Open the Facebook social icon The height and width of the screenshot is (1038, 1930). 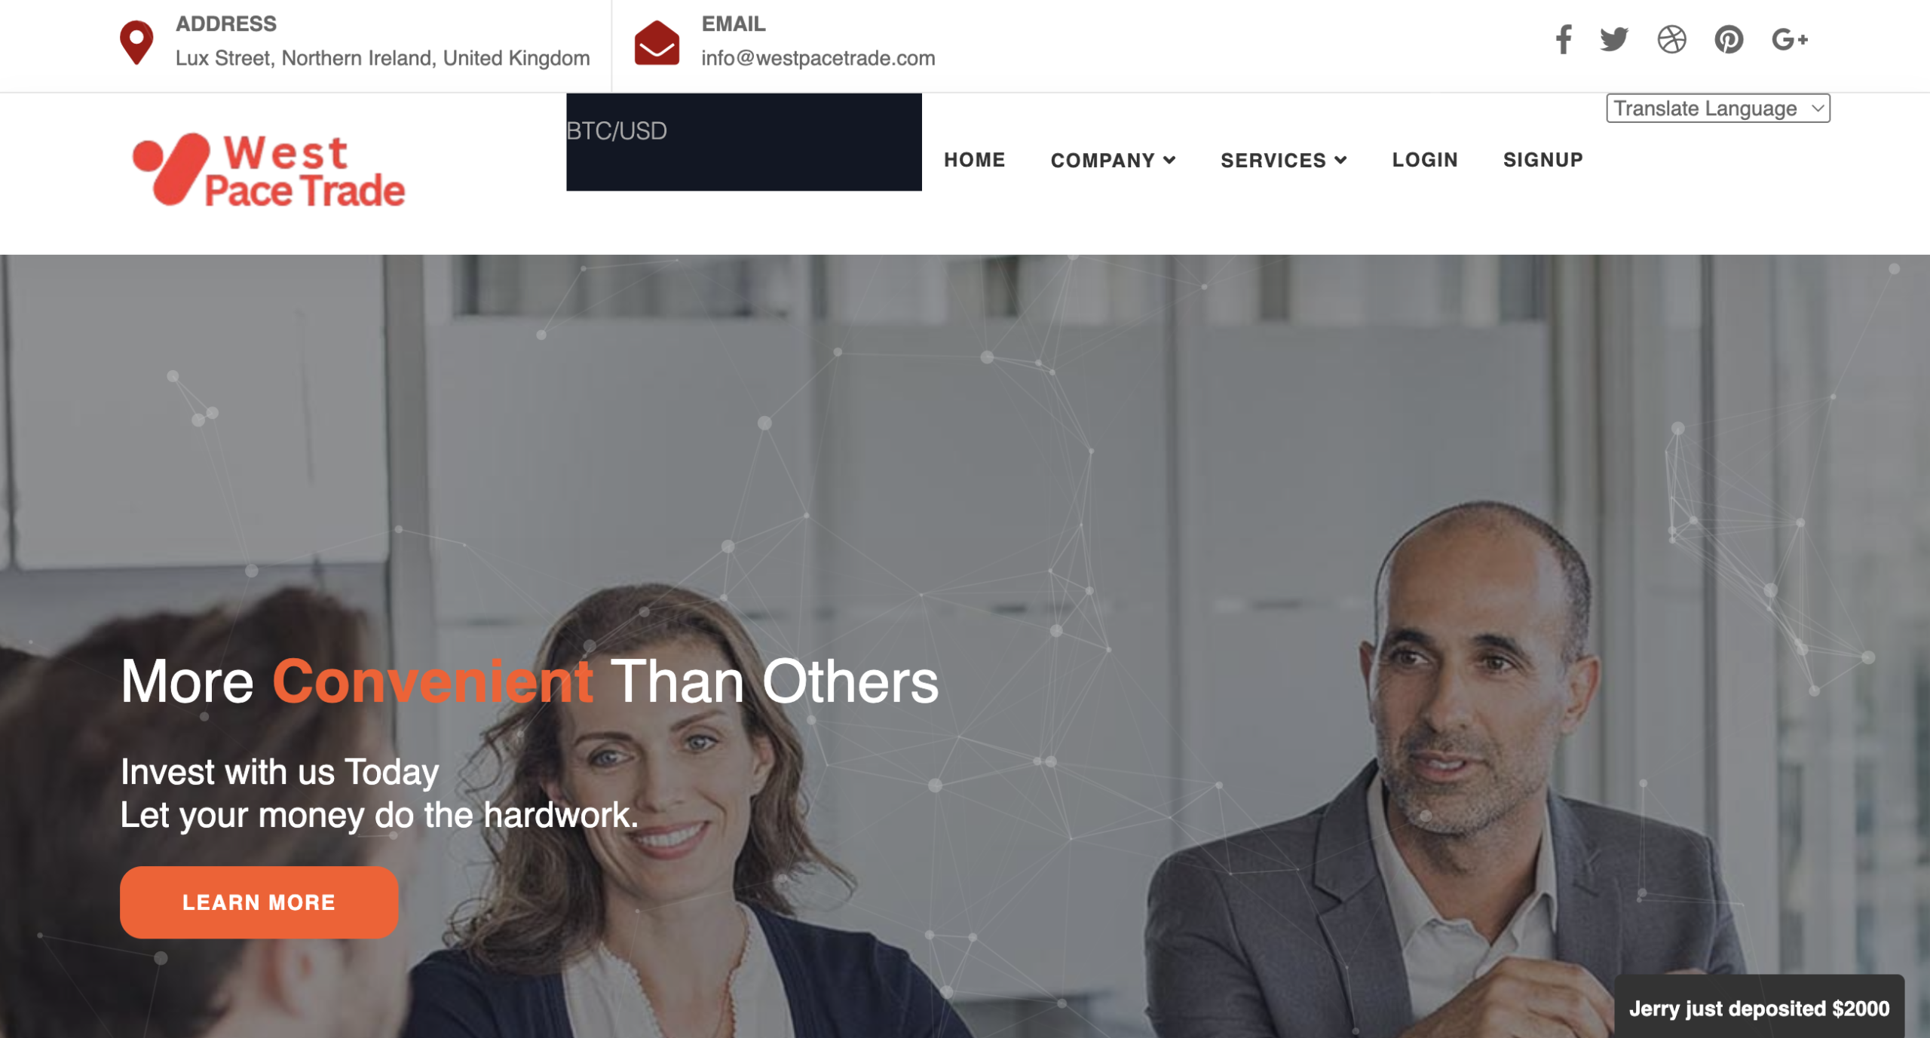click(x=1564, y=39)
